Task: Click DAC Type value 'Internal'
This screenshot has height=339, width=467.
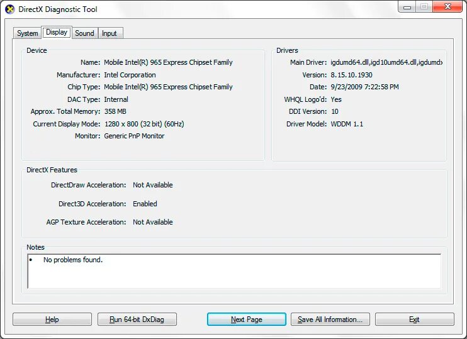Action: 116,99
